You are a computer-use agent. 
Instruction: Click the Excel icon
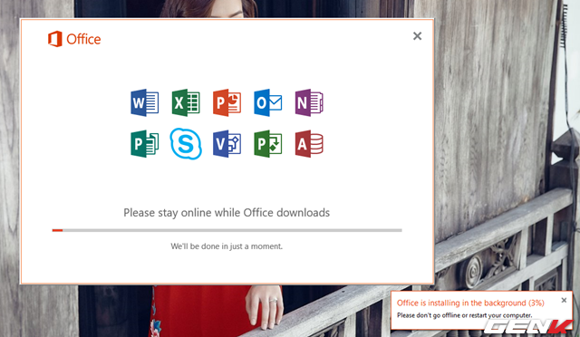pyautogui.click(x=186, y=102)
